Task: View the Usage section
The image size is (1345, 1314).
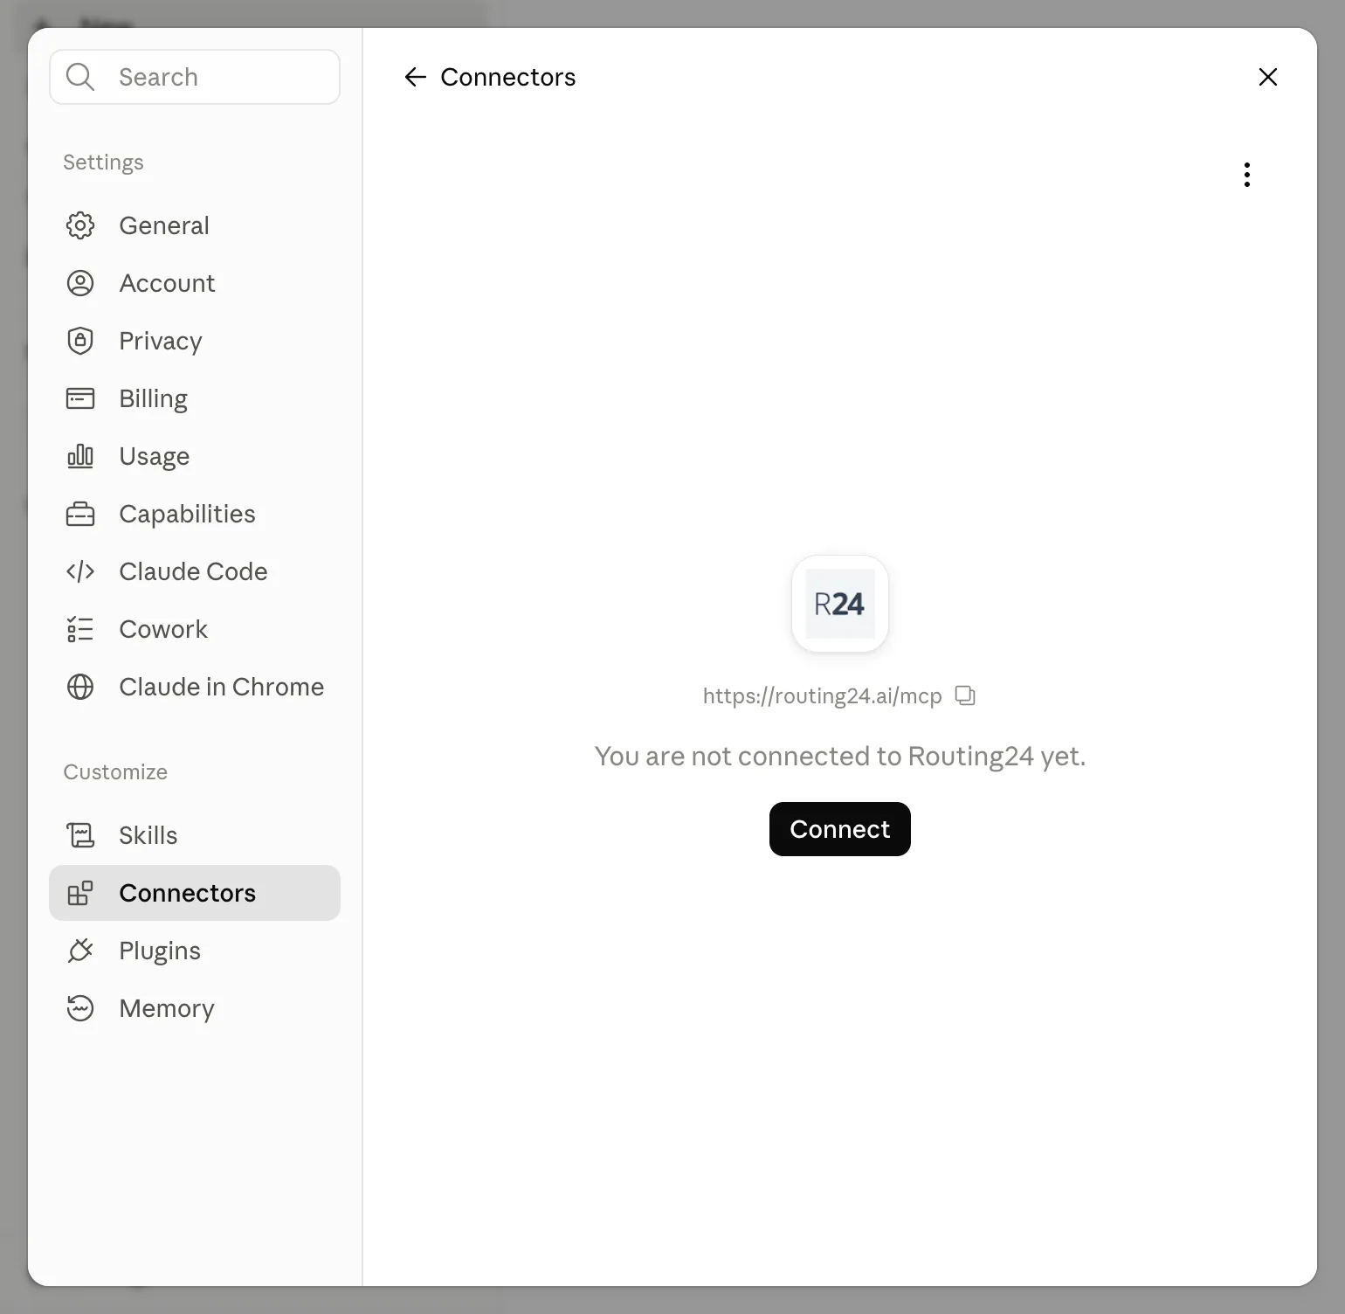Action: (195, 456)
